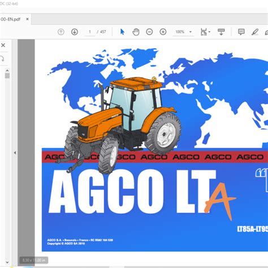Go to next page arrow
Screen dimensions: 268x268
pos(75,32)
